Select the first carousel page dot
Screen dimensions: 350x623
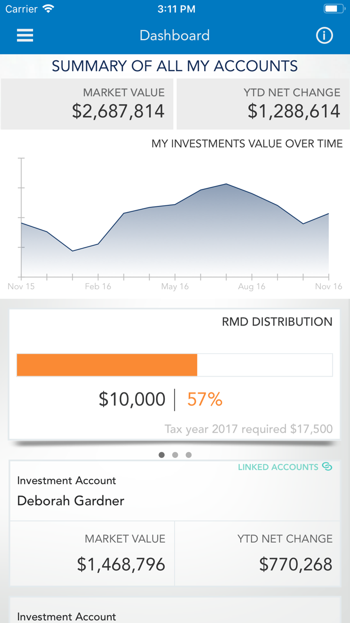pyautogui.click(x=161, y=455)
